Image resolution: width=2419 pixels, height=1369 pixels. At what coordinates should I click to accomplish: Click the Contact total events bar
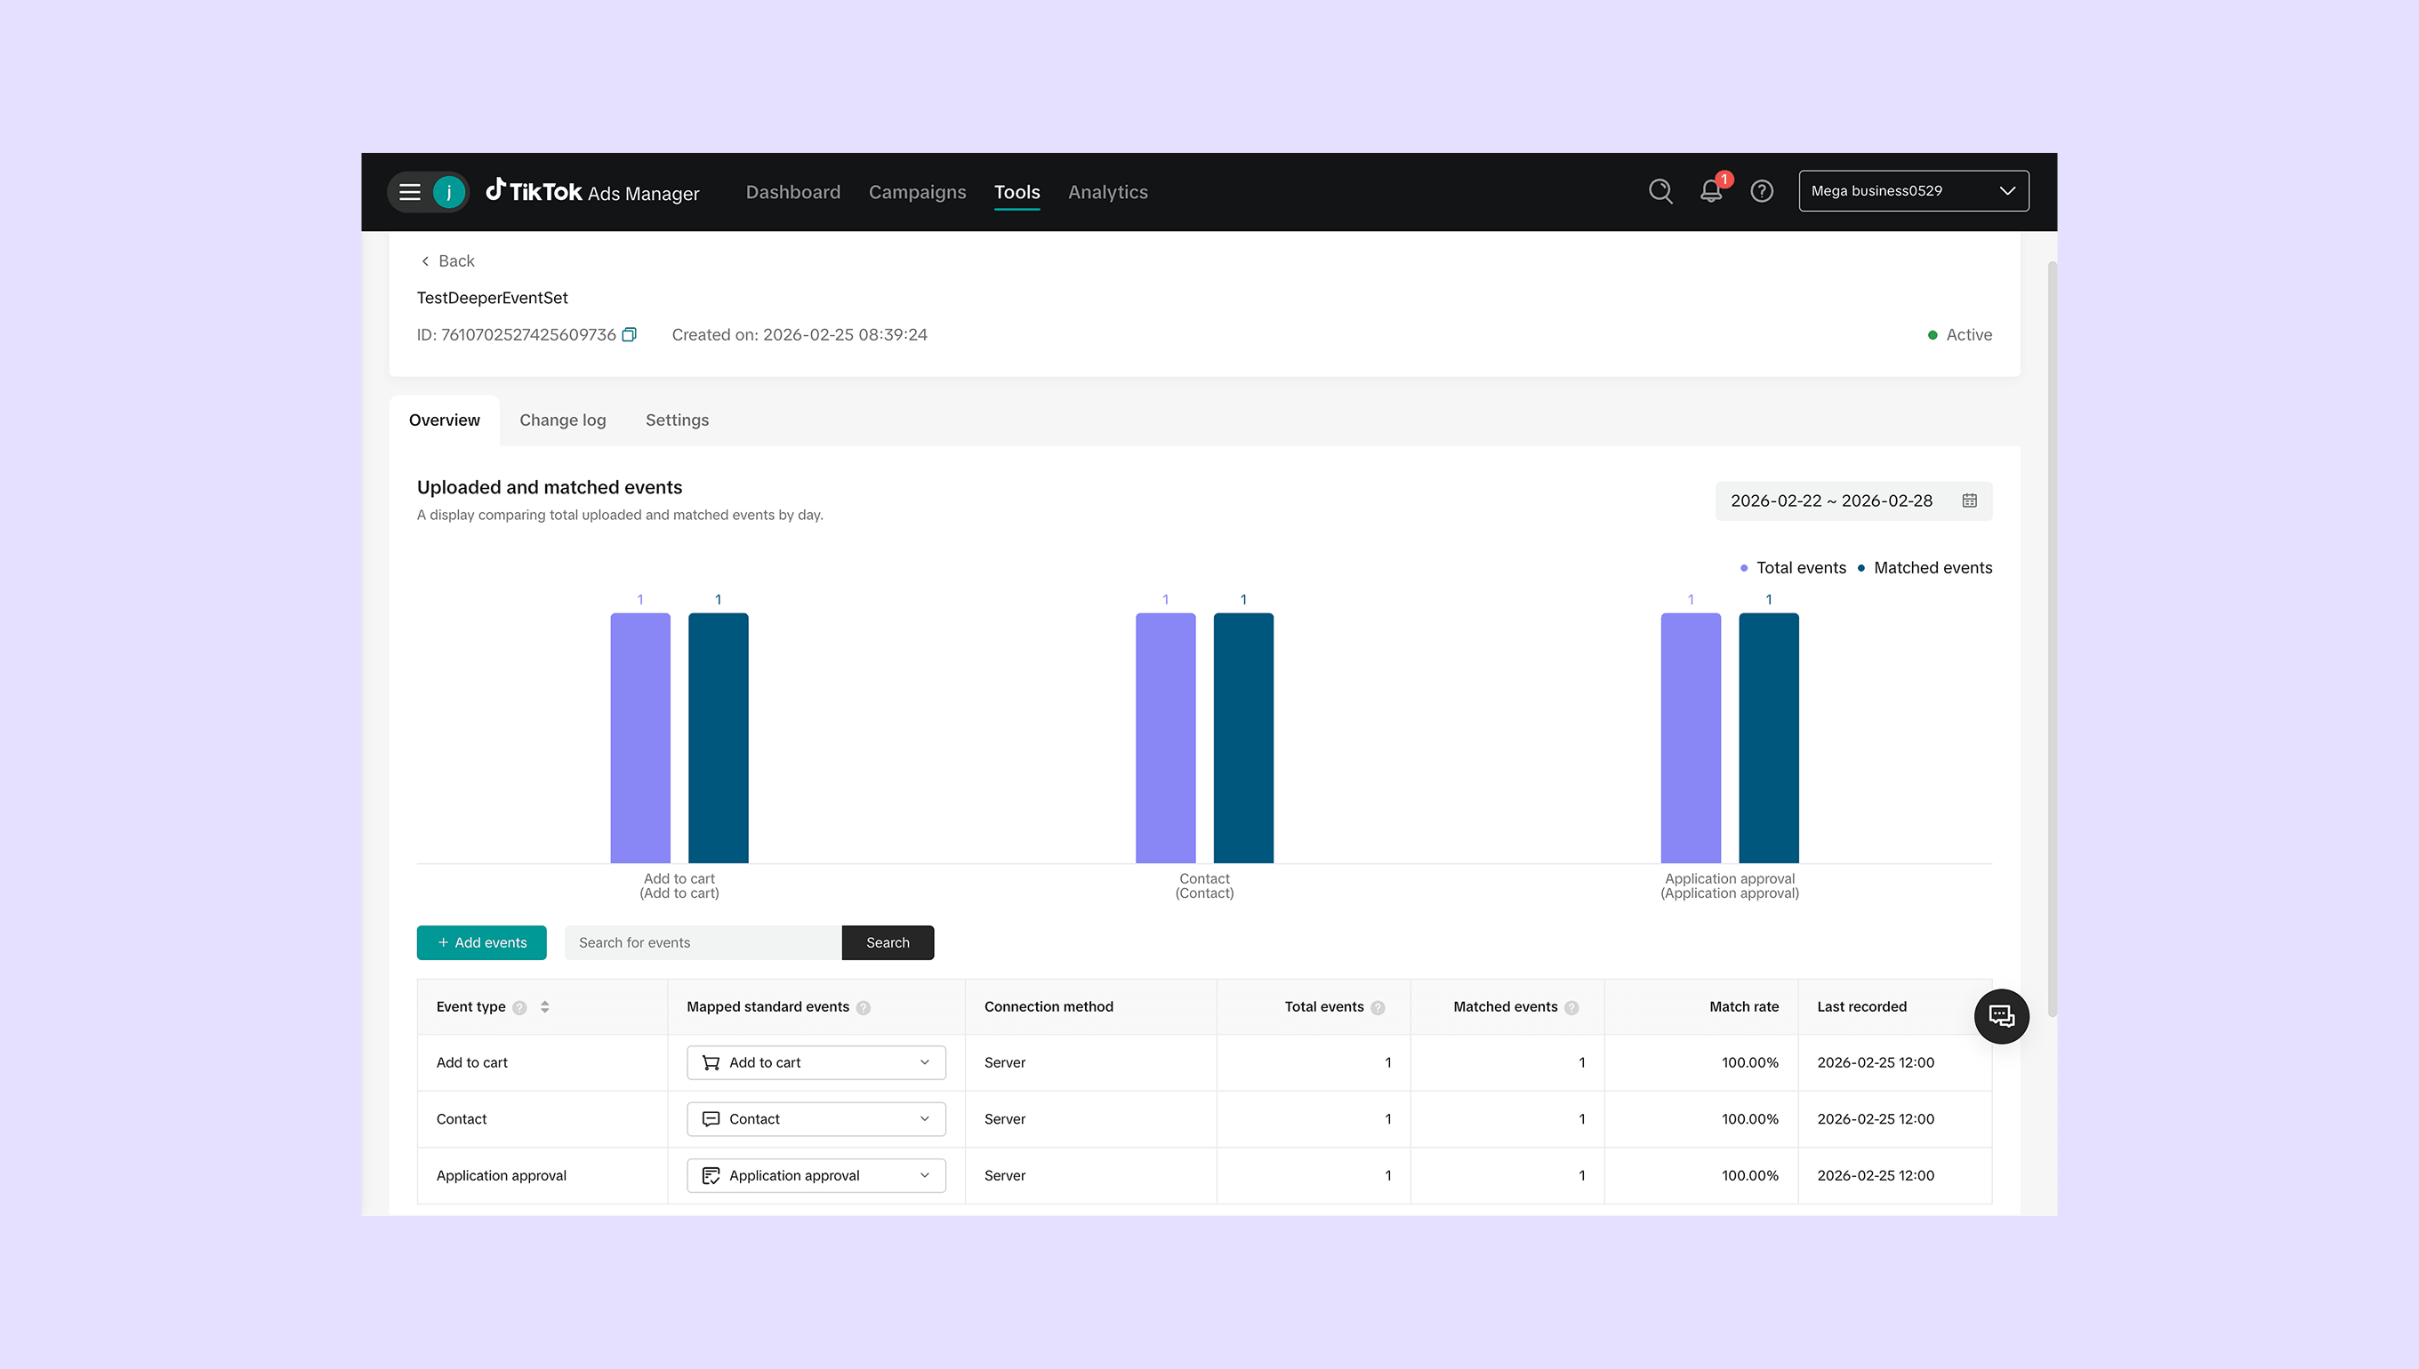(1165, 738)
